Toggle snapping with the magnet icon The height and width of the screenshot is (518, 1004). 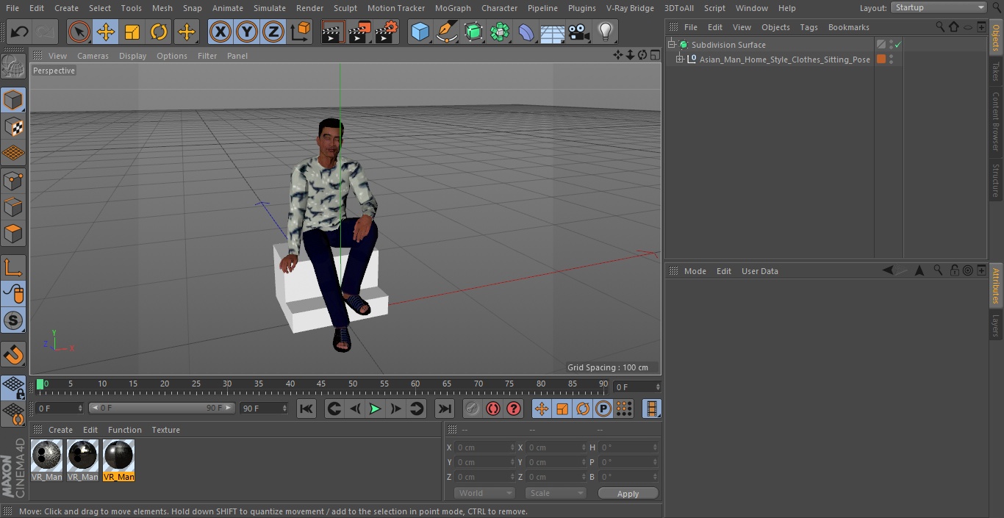click(13, 354)
